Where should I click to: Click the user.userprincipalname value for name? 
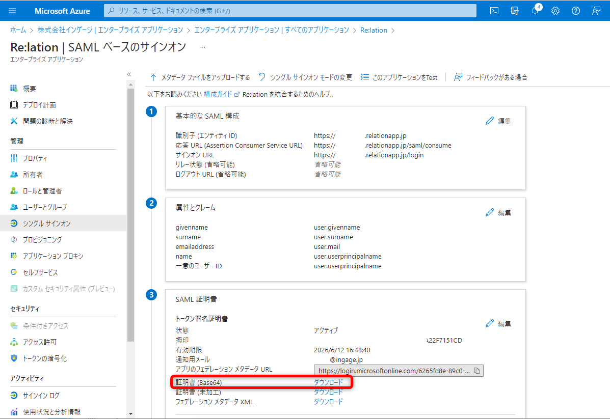(x=348, y=257)
